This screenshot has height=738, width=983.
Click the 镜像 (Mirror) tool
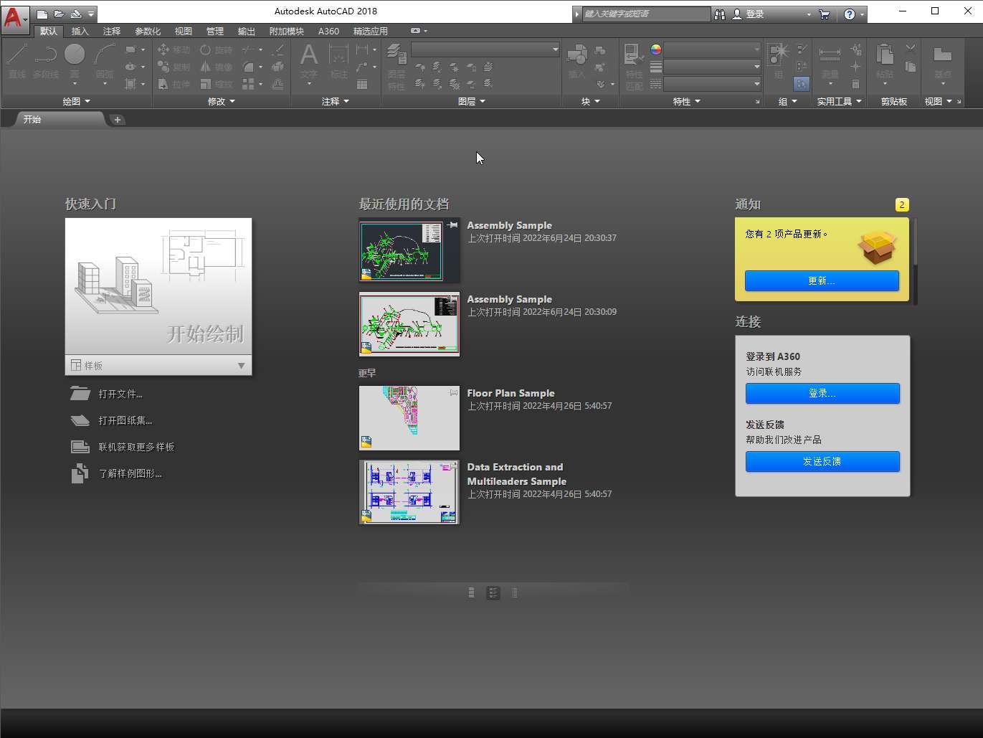tap(216, 67)
